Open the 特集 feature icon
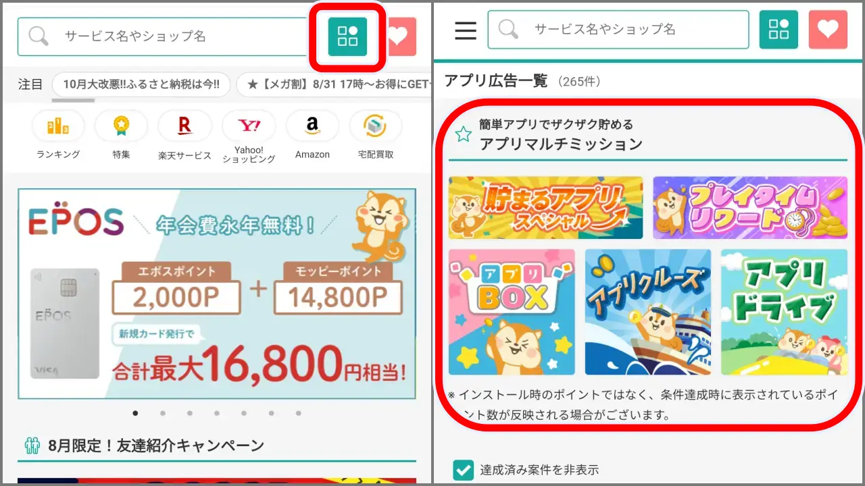This screenshot has width=865, height=486. click(121, 135)
